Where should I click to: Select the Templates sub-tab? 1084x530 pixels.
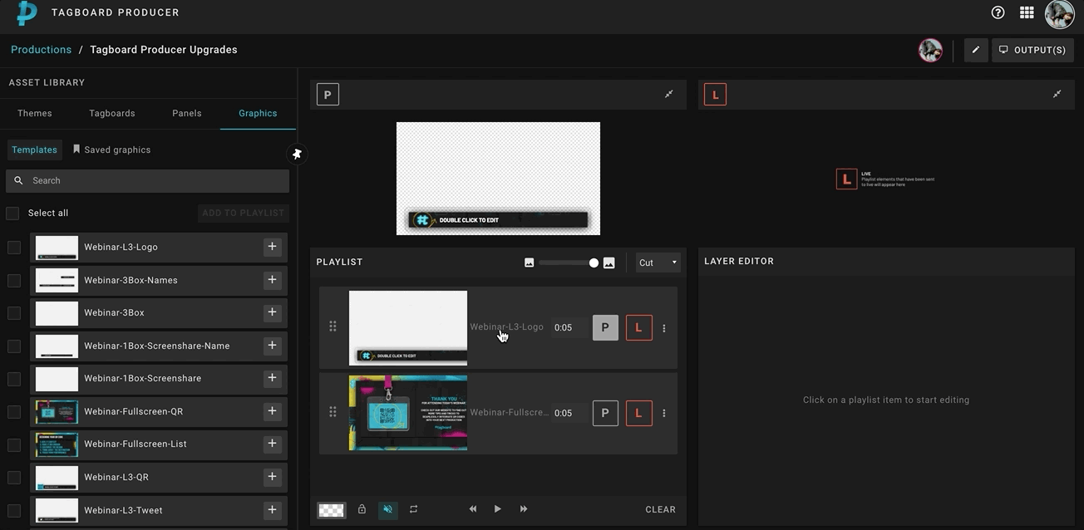pyautogui.click(x=35, y=150)
